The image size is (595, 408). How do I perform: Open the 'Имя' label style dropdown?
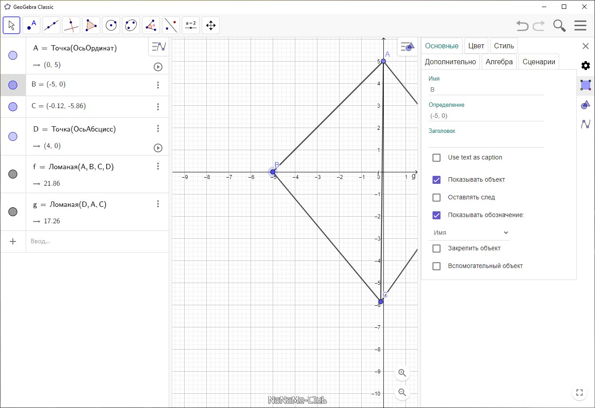point(469,233)
